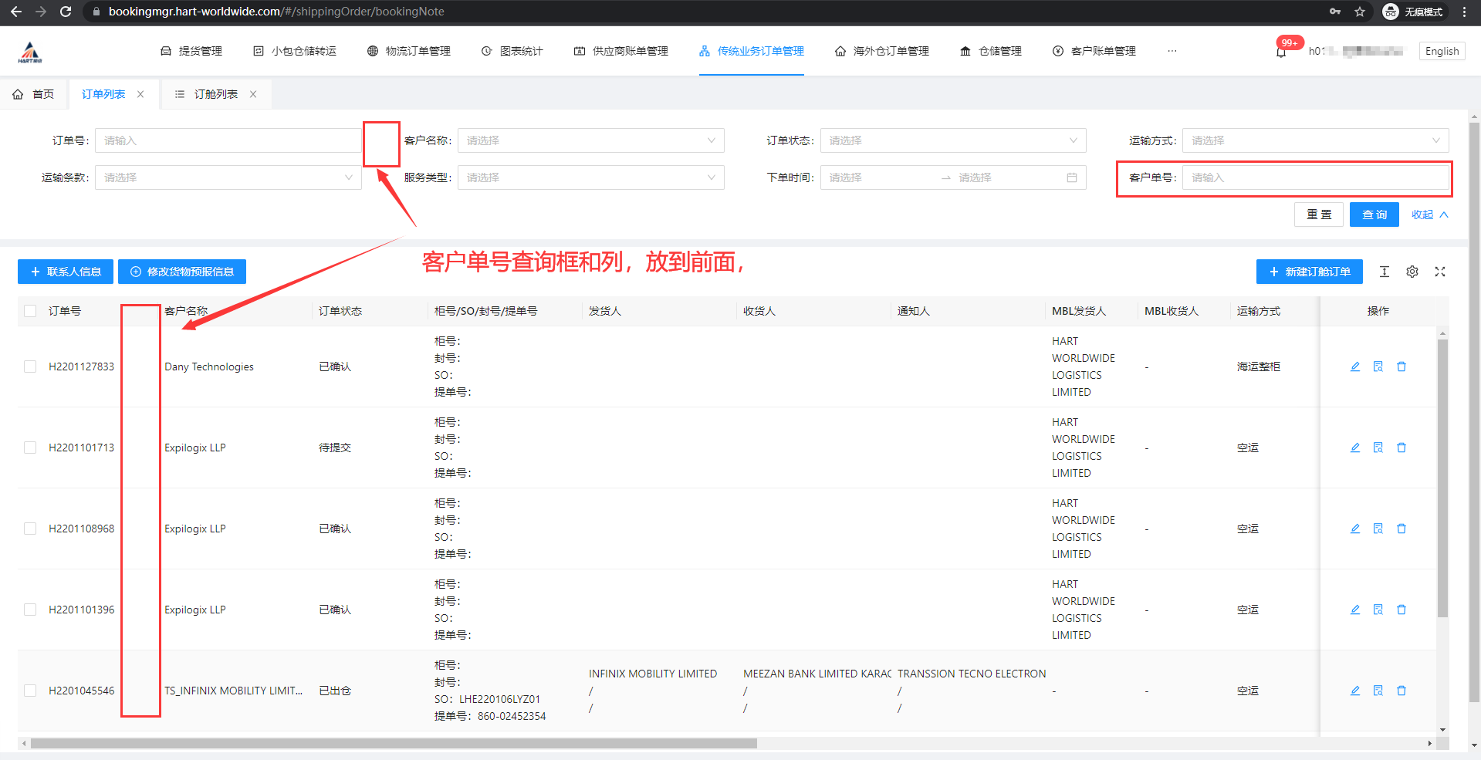Bookmark this page with star icon

pos(1360,12)
